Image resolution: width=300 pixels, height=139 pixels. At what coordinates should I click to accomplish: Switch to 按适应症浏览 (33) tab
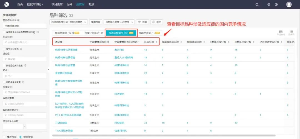point(121,33)
